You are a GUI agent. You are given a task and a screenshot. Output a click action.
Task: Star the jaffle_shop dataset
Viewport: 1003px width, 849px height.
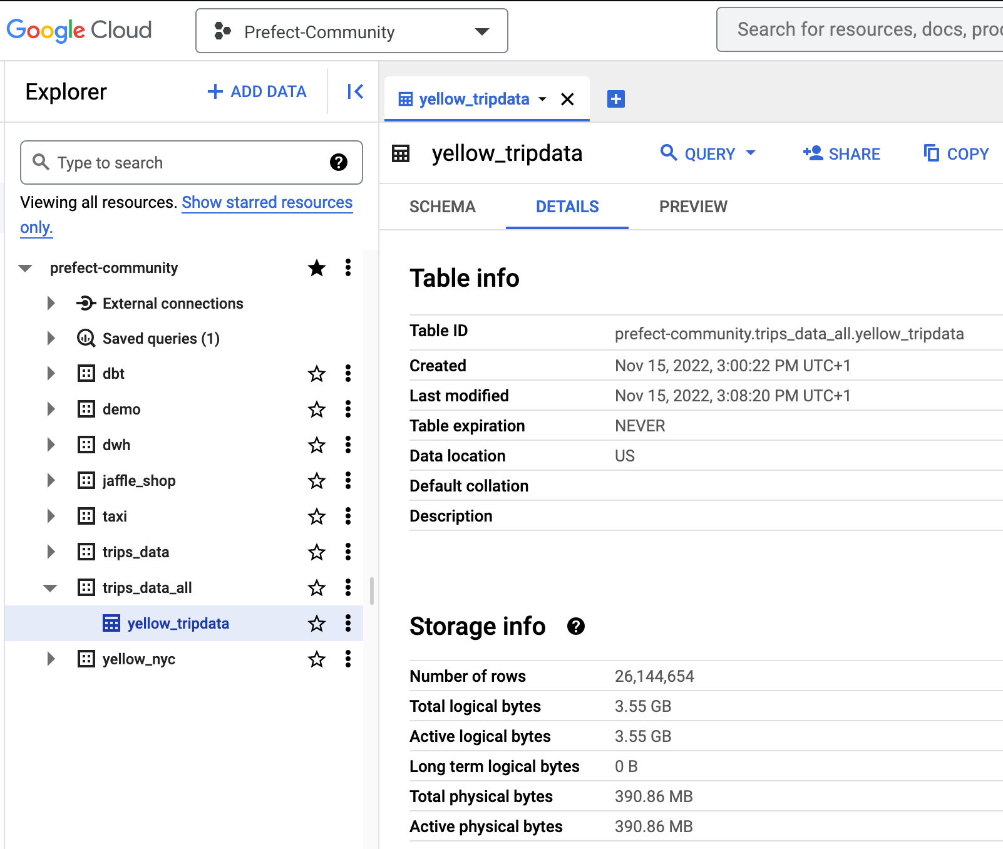[317, 481]
